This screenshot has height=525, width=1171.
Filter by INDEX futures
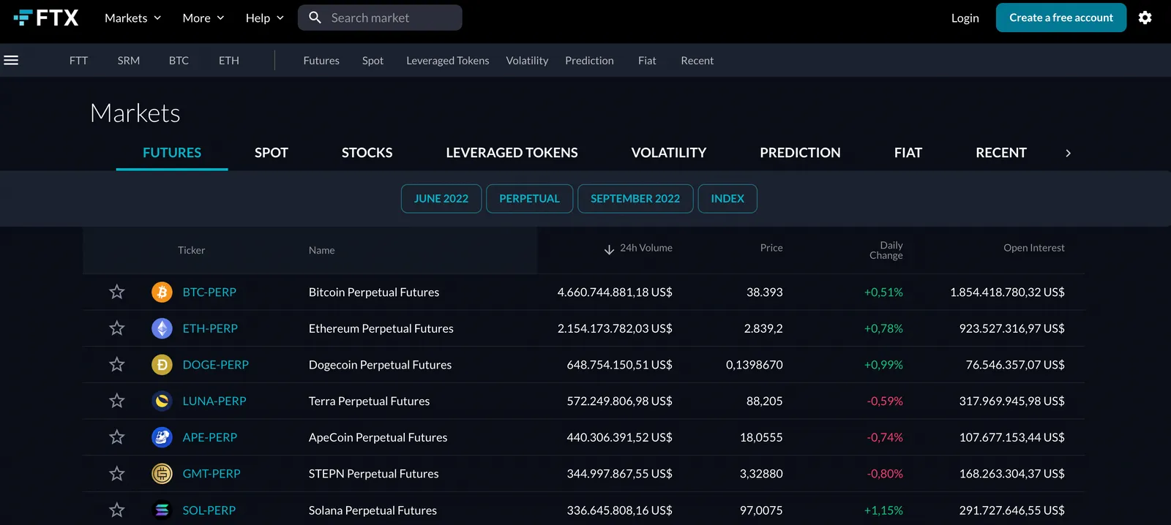click(727, 198)
